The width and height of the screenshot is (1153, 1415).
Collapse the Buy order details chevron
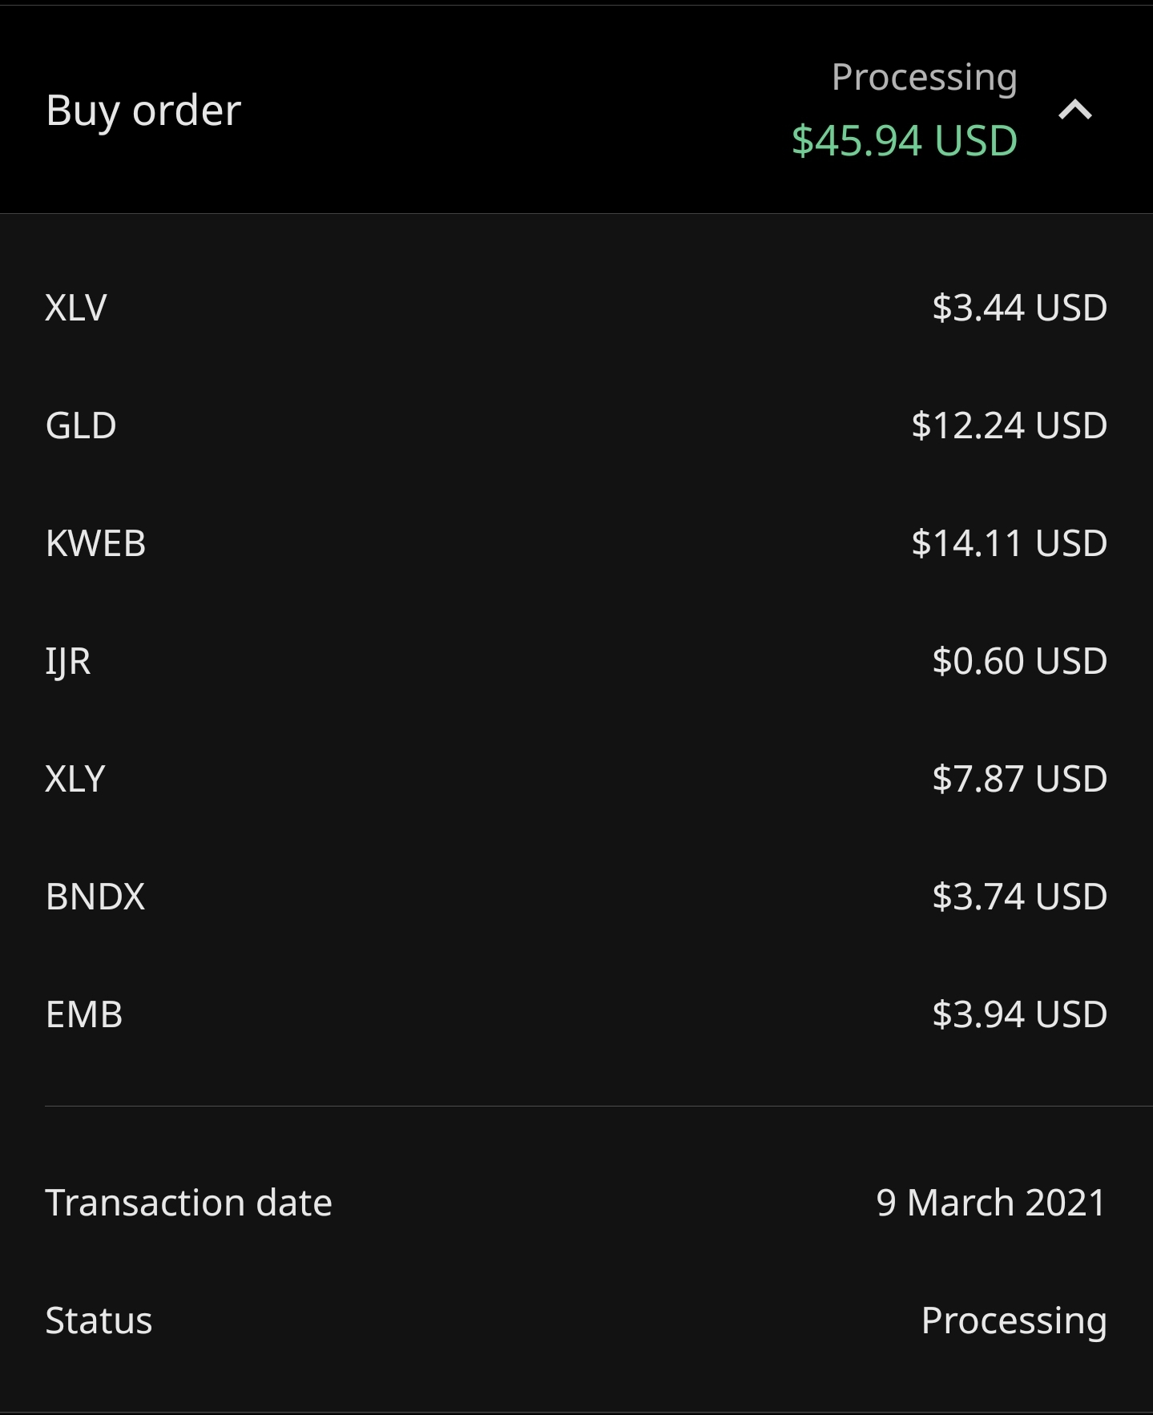point(1074,110)
